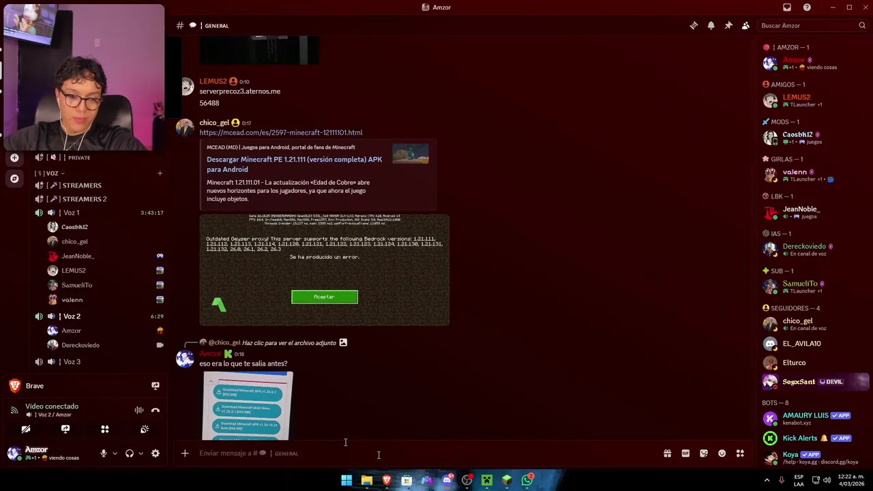Toggle noise suppression waveform icon
The height and width of the screenshot is (491, 873).
pos(139,410)
